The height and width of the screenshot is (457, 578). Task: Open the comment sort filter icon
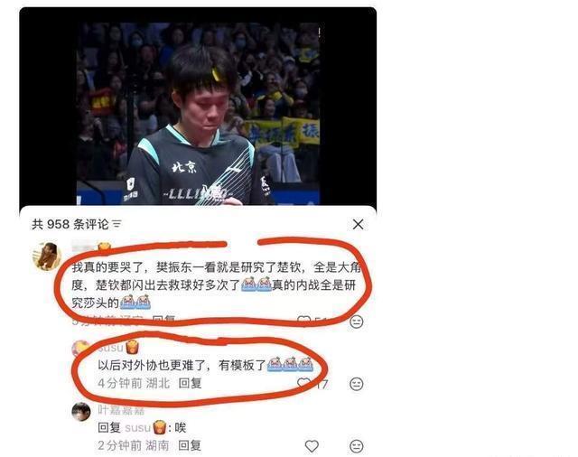point(117,224)
